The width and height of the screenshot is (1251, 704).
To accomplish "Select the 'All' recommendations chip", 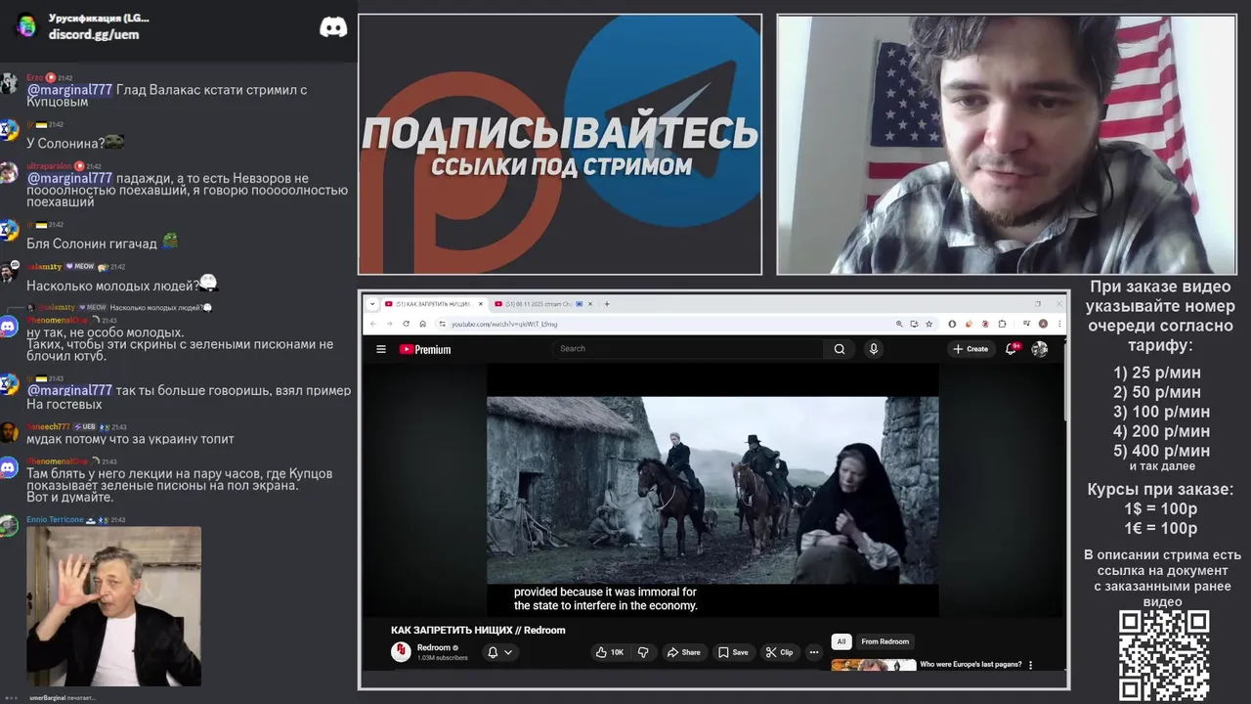I will [x=841, y=641].
